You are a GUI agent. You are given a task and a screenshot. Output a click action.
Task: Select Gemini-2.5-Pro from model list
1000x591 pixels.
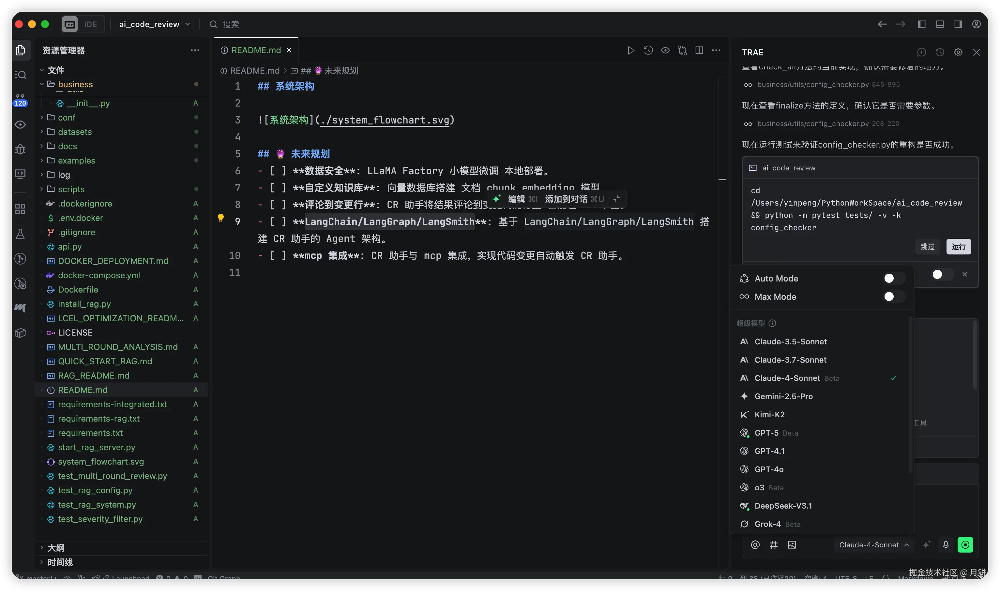click(783, 396)
